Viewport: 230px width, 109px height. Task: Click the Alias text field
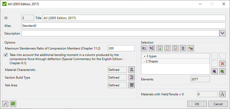point(123,26)
